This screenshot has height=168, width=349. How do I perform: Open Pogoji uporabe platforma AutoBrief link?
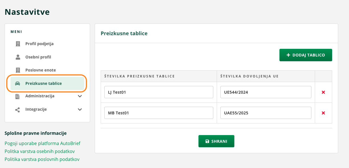pyautogui.click(x=42, y=143)
